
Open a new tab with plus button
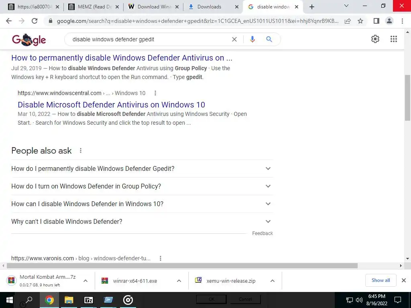tap(311, 7)
